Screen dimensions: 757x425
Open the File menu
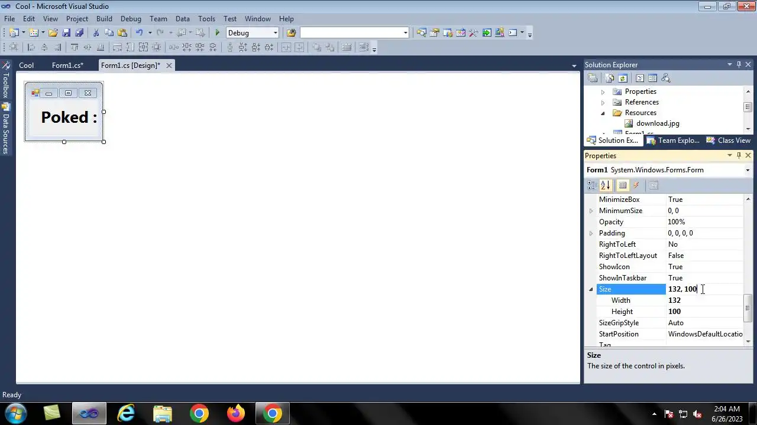coord(9,19)
